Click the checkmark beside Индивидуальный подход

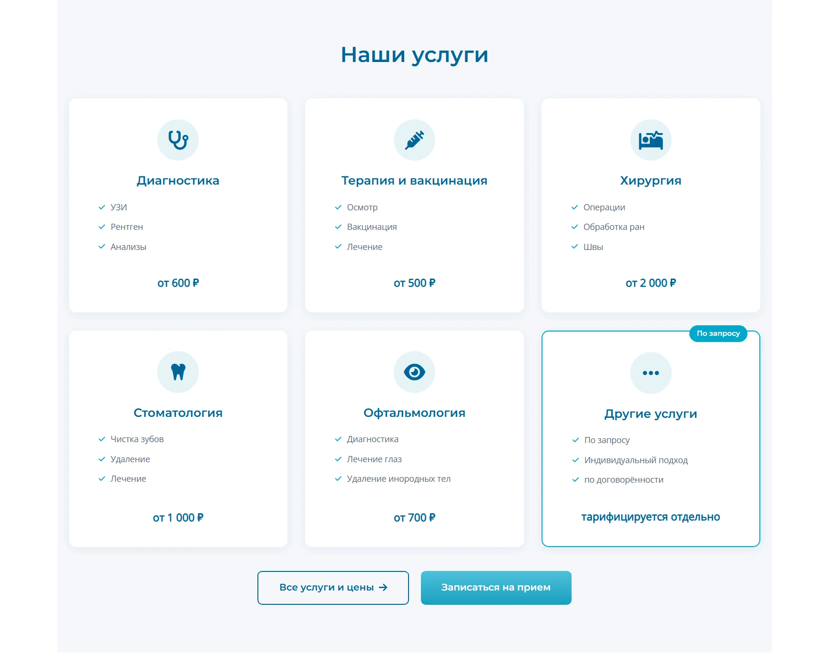click(575, 460)
